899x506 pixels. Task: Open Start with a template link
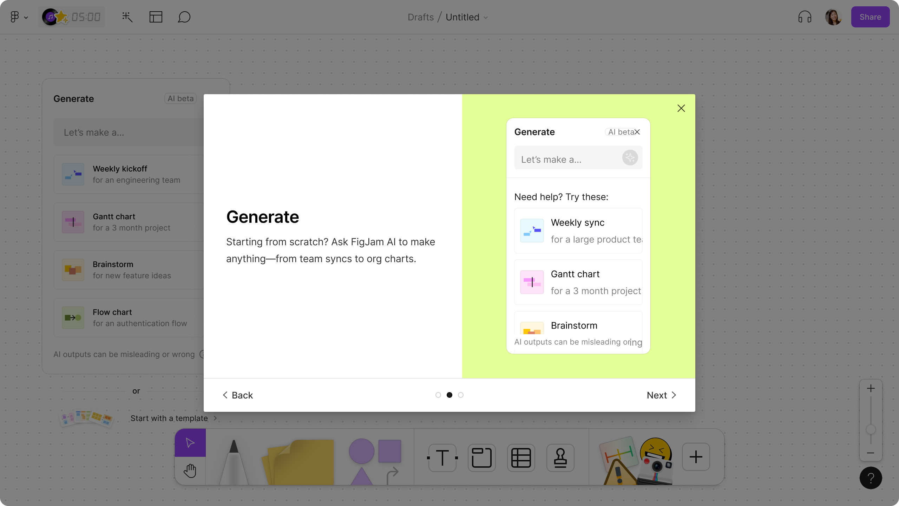174,418
